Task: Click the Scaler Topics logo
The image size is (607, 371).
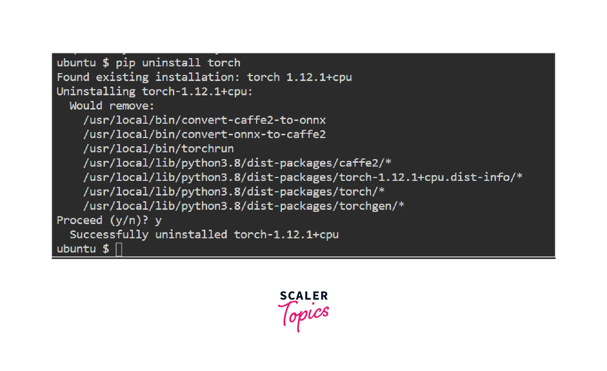Action: pyautogui.click(x=303, y=311)
